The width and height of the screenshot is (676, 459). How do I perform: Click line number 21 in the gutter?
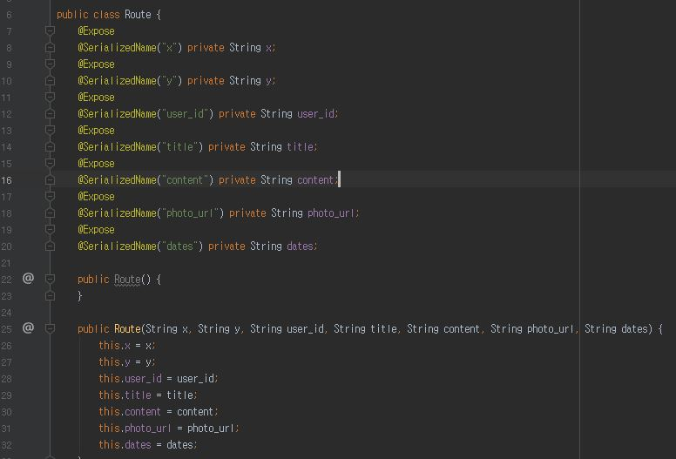coord(6,263)
